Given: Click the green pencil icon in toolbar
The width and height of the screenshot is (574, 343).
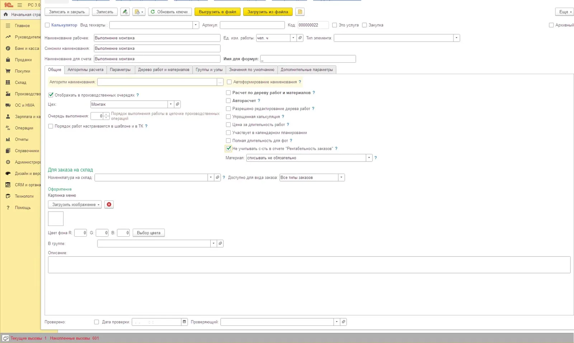Looking at the screenshot, I should click(125, 12).
